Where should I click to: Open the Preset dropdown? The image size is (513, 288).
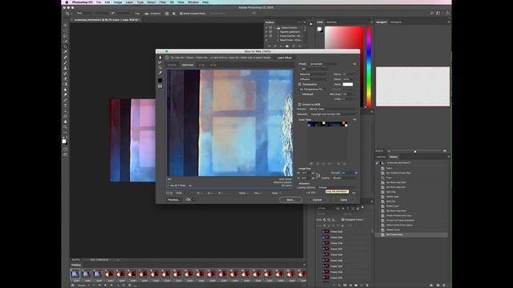322,64
